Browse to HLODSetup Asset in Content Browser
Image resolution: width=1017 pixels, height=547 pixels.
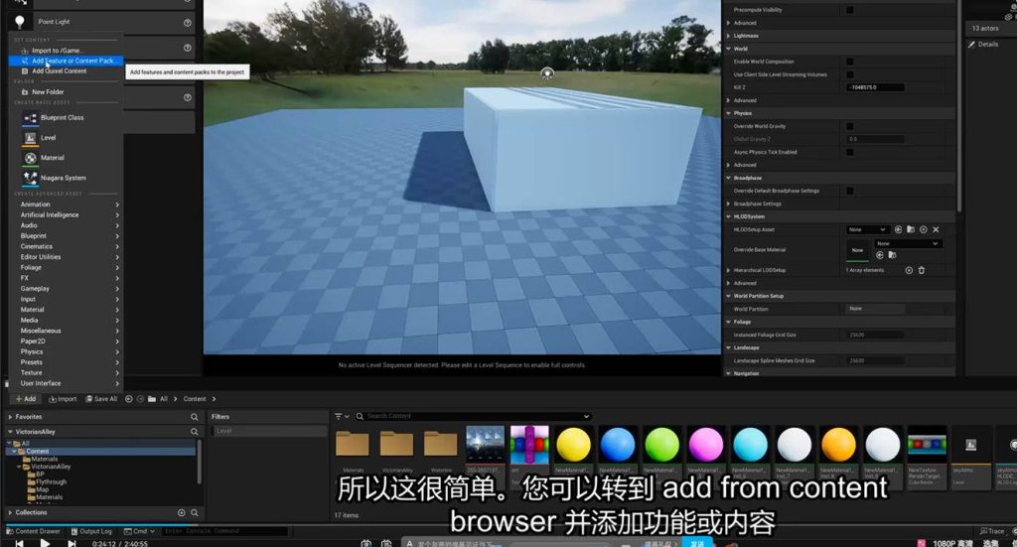pyautogui.click(x=910, y=229)
